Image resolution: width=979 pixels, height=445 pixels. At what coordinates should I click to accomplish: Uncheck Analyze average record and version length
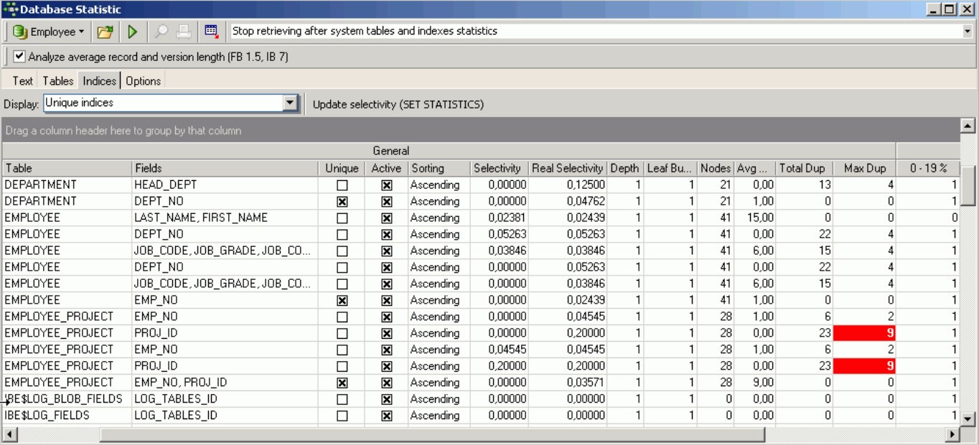click(19, 56)
